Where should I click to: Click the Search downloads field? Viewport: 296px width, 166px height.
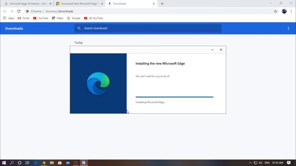[x=148, y=28]
